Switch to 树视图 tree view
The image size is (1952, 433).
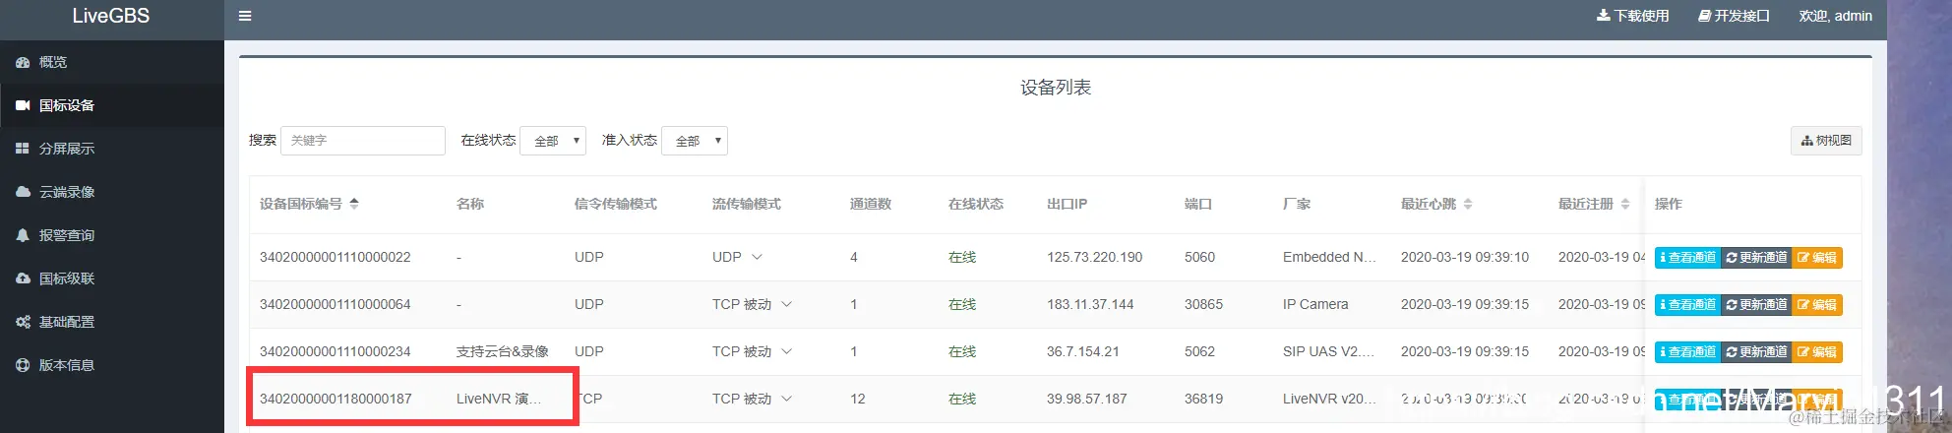[x=1826, y=141]
